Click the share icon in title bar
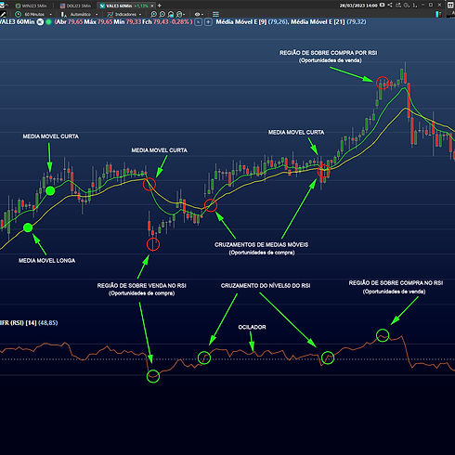The height and width of the screenshot is (455, 455). coord(390,6)
